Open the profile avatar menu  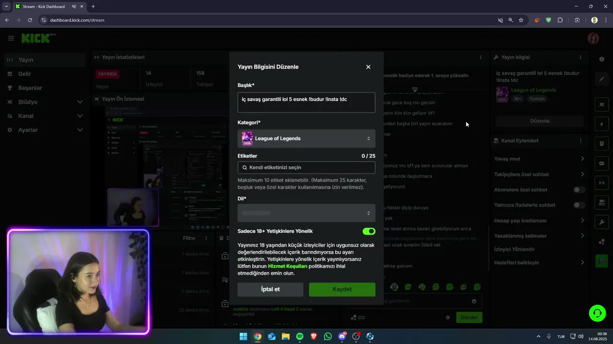tap(593, 38)
